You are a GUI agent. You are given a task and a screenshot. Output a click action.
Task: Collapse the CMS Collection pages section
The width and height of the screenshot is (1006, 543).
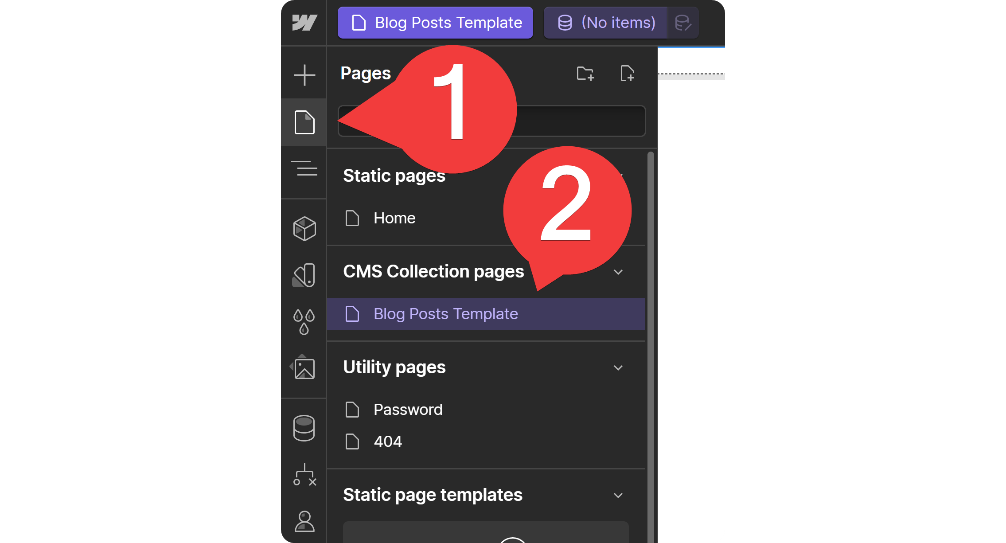coord(619,272)
